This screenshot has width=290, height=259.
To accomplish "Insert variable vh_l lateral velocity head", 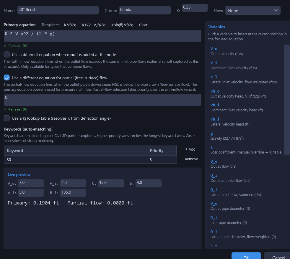I will pyautogui.click(x=215, y=119).
